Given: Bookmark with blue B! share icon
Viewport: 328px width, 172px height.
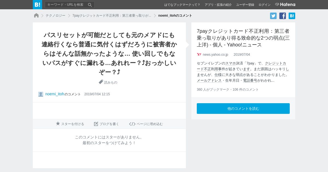Looking at the screenshot, I should pos(292,16).
